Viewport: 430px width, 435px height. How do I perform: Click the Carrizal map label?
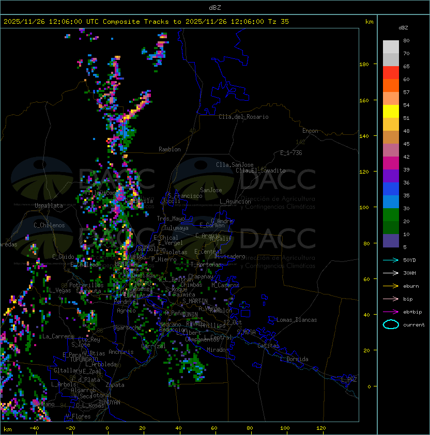153,346
